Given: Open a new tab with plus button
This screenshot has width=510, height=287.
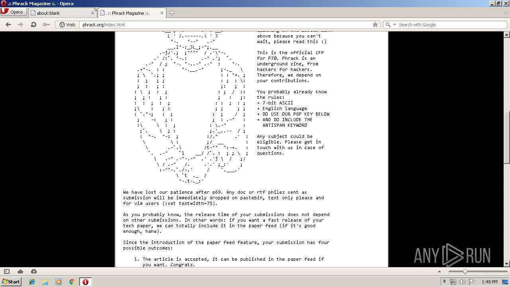Looking at the screenshot, I should pos(172,13).
